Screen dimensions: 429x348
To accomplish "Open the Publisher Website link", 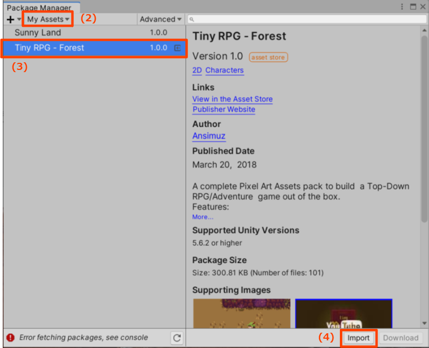I will (224, 109).
